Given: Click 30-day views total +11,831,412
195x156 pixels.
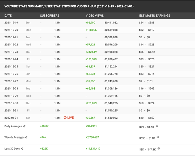Looking at the screenshot, I should point(93,148).
